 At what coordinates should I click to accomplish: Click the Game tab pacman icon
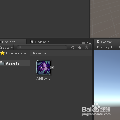(x=98, y=42)
